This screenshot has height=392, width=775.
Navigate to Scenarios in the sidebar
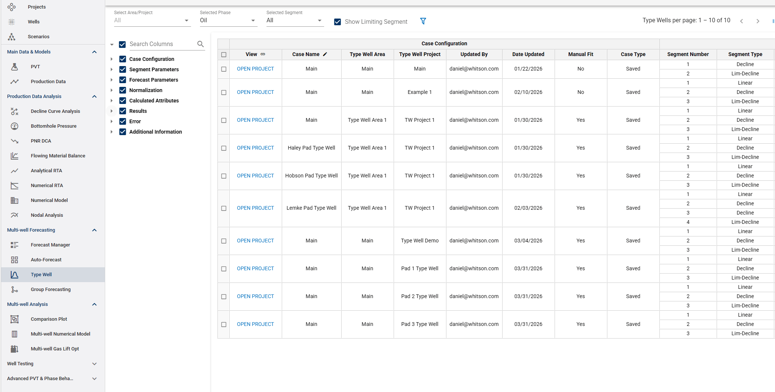[x=38, y=37]
